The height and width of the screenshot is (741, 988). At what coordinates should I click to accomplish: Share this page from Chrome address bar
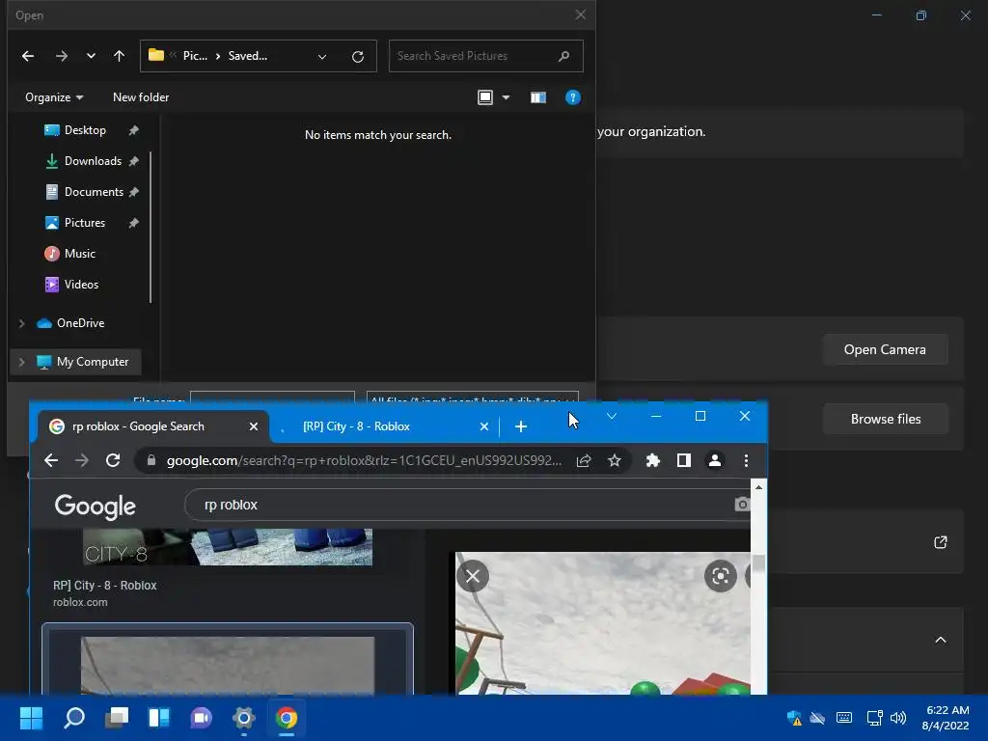584,460
